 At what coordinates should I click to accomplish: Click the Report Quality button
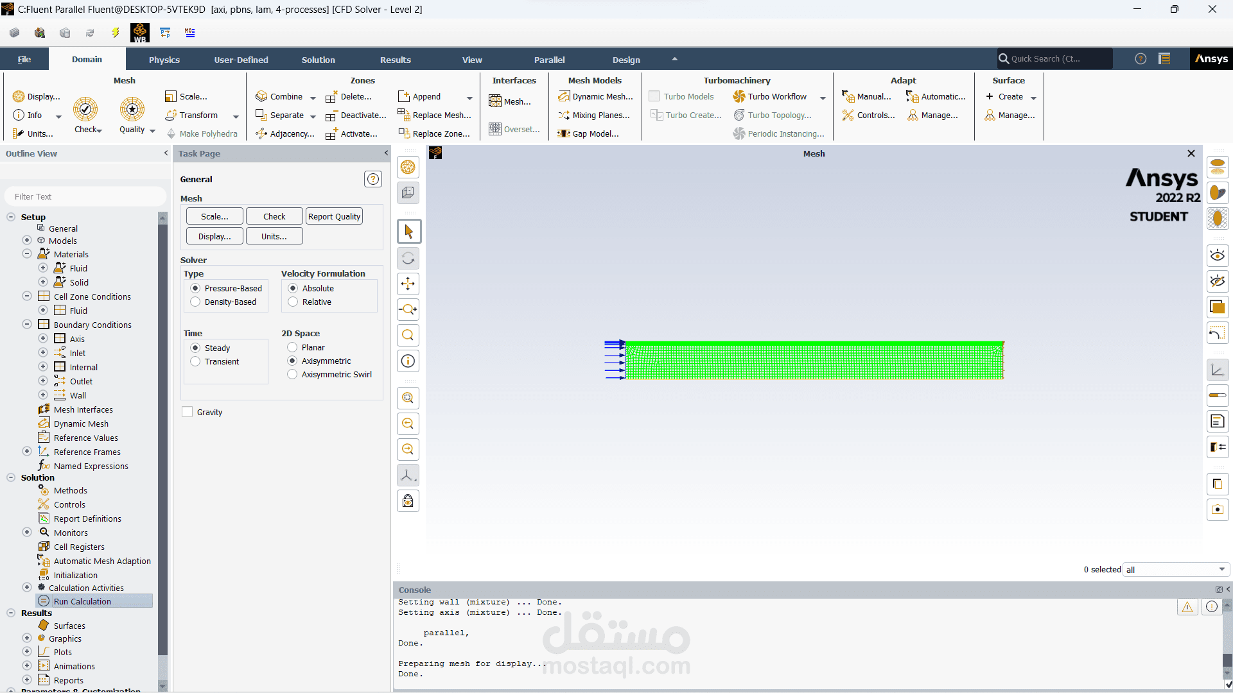tap(334, 217)
